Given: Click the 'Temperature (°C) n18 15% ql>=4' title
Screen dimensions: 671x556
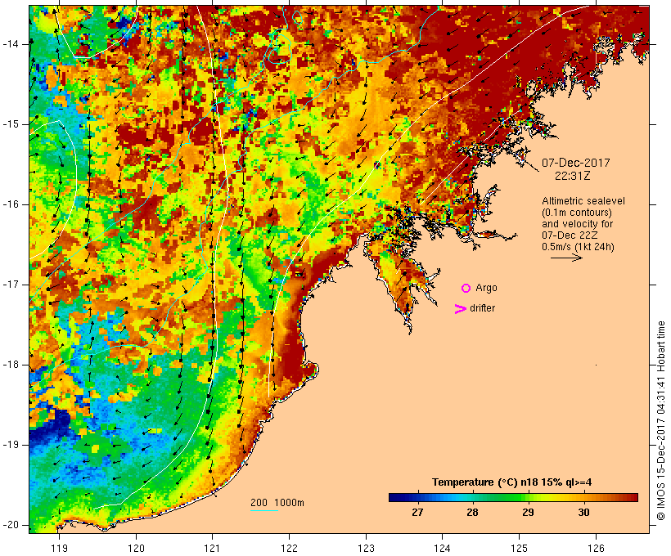Looking at the screenshot, I should (511, 482).
